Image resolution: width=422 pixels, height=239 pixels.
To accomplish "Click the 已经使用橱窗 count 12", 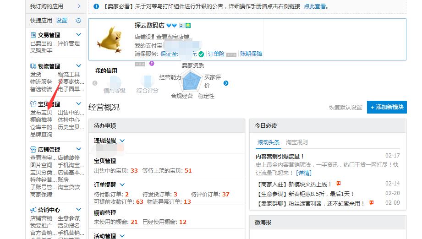I will tap(183, 222).
